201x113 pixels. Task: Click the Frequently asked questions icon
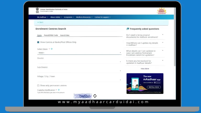pos(128,29)
